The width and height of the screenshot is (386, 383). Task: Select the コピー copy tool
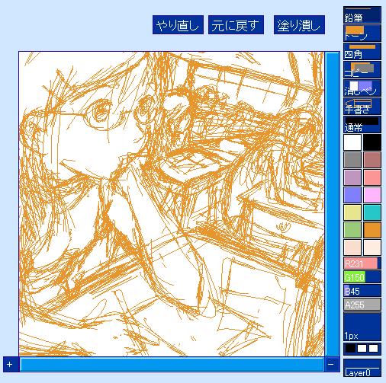tap(362, 70)
